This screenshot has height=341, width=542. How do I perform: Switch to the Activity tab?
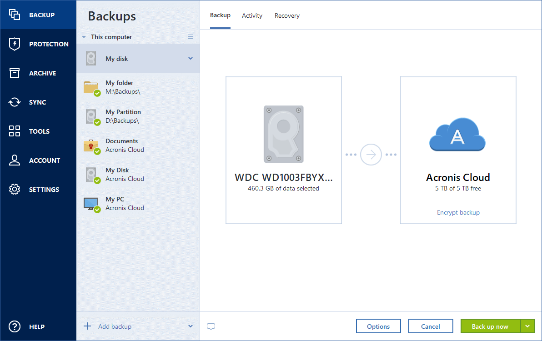252,15
